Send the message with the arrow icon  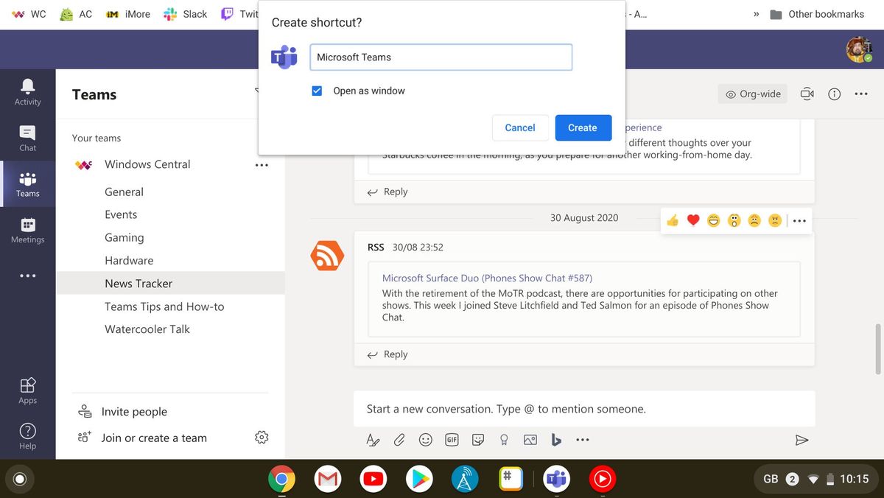click(x=802, y=439)
